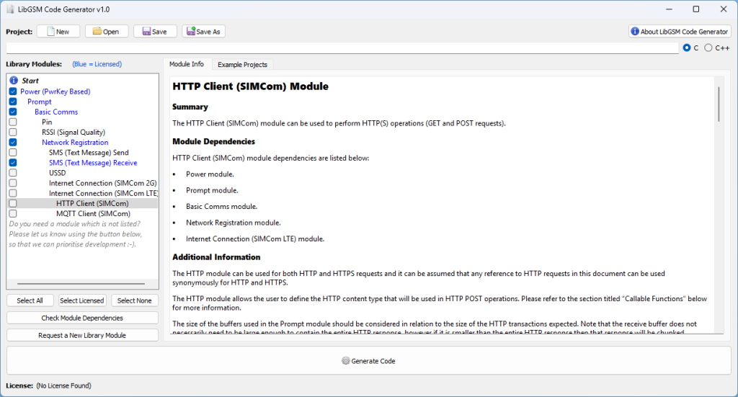The width and height of the screenshot is (738, 397).
Task: Select the C++ language radio button
Action: tap(708, 48)
